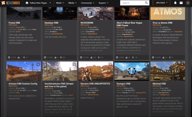192x117 pixels.
Task: Click the plus icon on Minimal ENB thumbnail
Action: click(x=182, y=64)
